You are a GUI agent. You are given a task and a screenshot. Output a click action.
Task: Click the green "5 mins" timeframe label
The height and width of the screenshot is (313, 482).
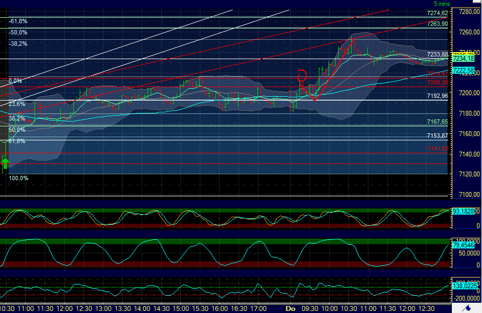pos(442,4)
